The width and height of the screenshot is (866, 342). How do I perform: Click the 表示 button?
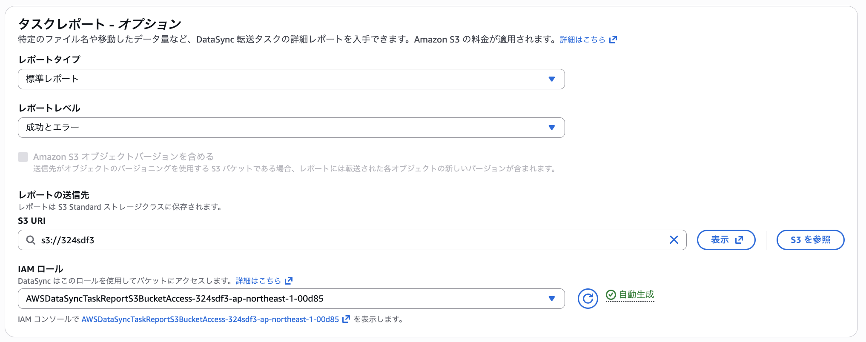coord(726,240)
